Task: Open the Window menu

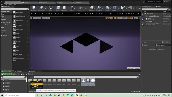Action: point(10,5)
